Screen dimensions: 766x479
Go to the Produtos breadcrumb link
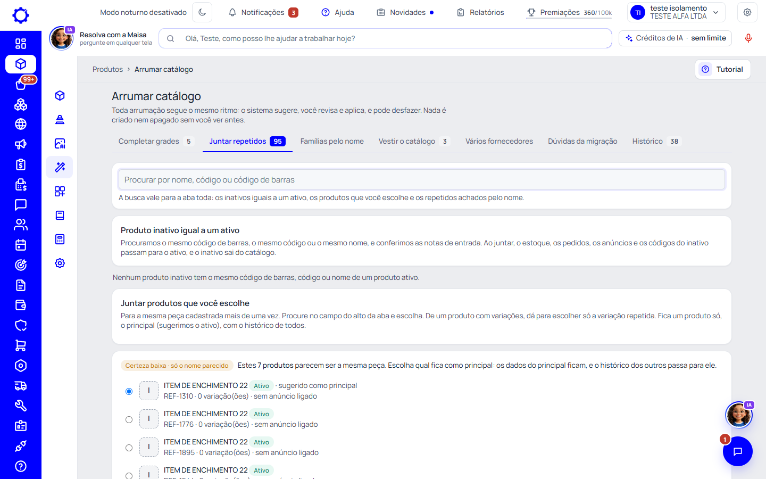click(107, 69)
